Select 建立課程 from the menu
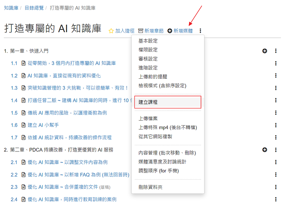Screen dimensions: 286x205 pos(148,102)
